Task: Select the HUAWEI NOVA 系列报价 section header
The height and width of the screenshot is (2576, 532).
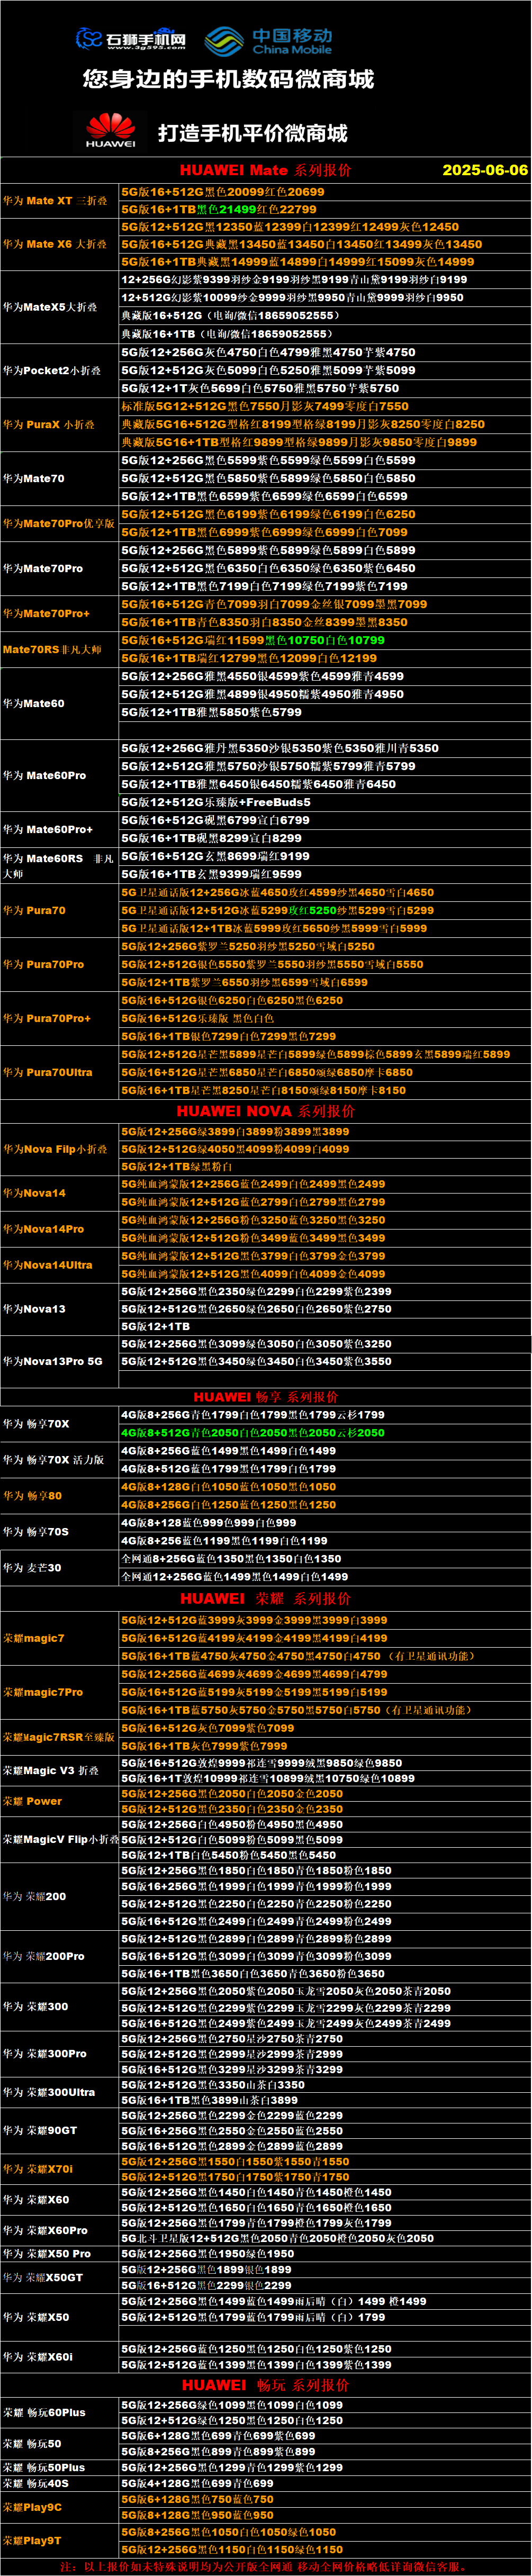Action: 265,1111
